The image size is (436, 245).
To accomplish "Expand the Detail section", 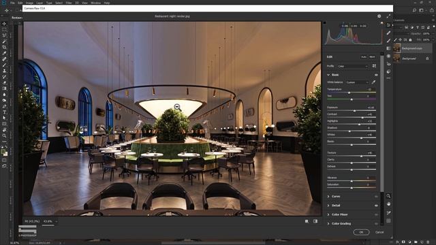I will tap(328, 206).
